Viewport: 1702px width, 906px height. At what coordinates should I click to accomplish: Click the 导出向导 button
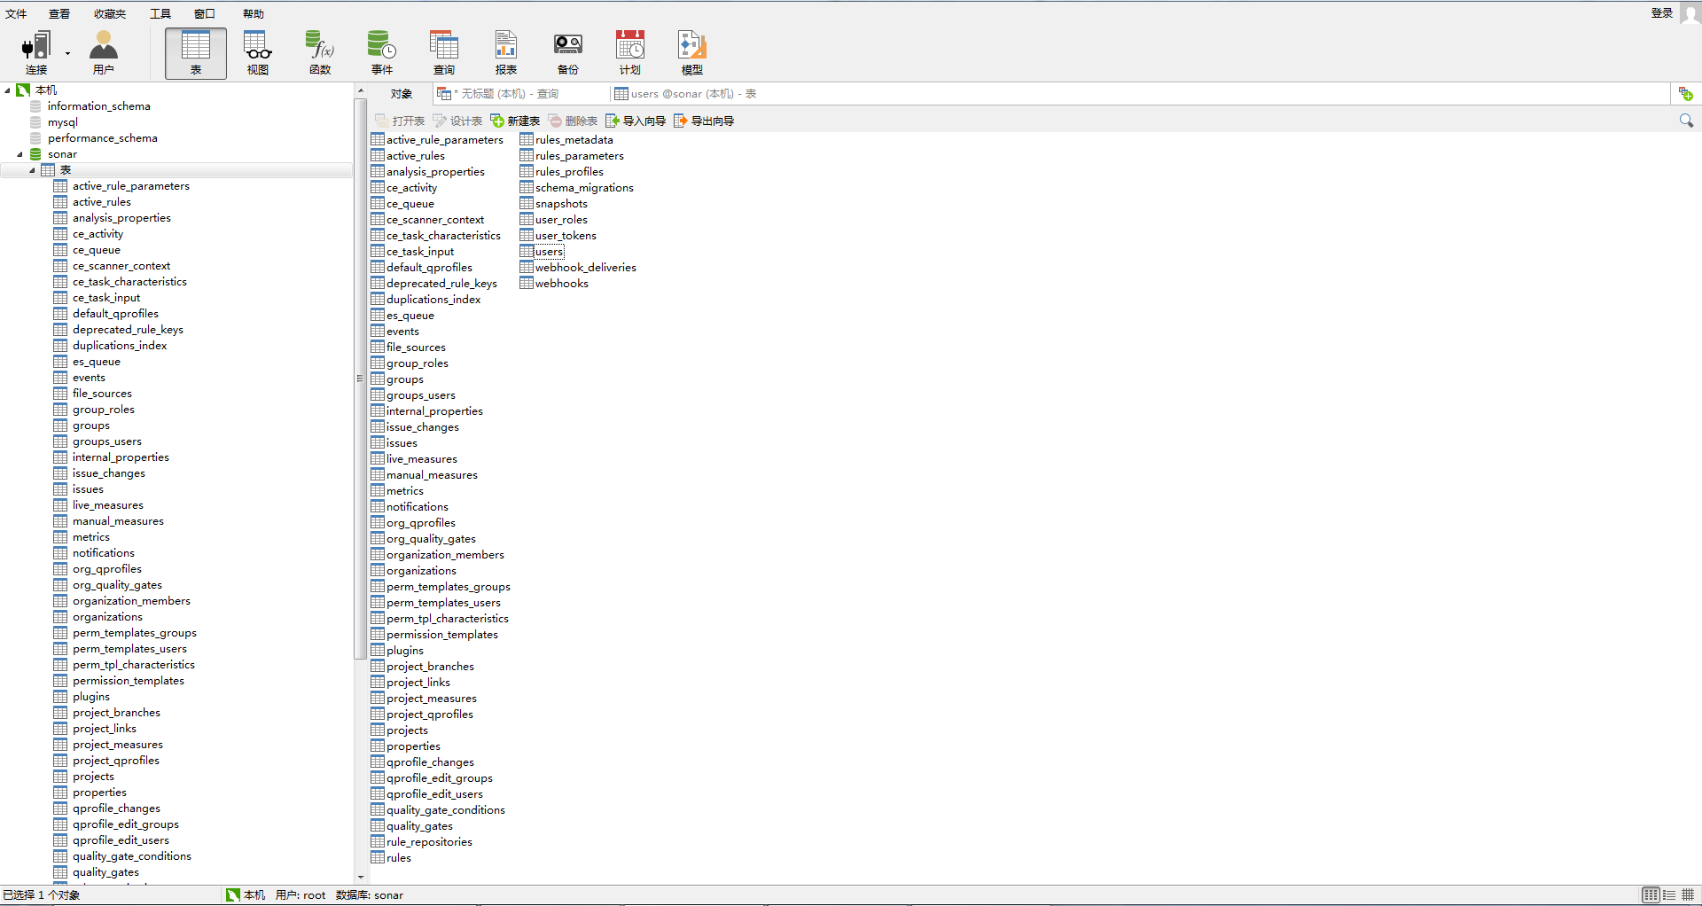point(704,121)
